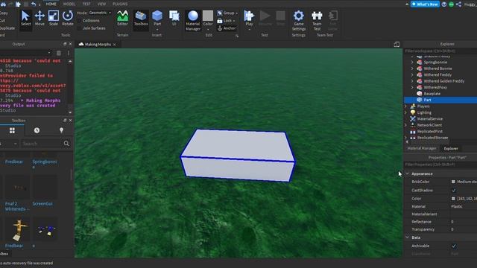This screenshot has height=268, width=477.
Task: Expand the Withered Bonnie model
Action: click(412, 68)
